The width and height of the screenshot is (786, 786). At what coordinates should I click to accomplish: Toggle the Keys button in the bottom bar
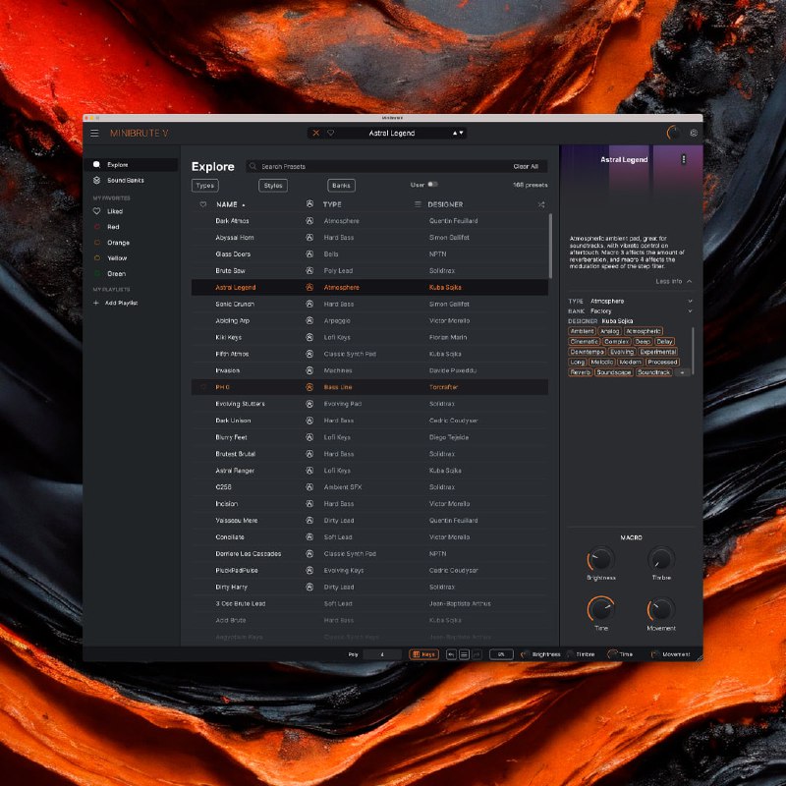(423, 654)
